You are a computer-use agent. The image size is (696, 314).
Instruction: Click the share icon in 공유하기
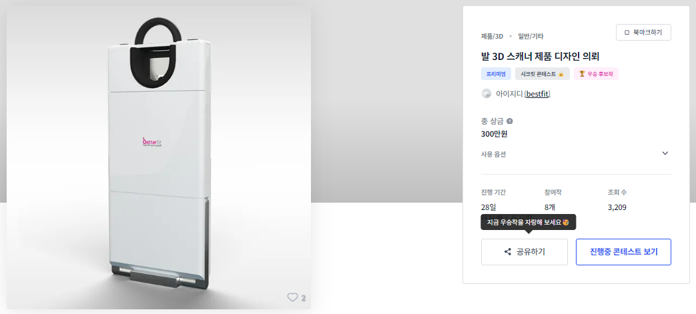pyautogui.click(x=508, y=252)
